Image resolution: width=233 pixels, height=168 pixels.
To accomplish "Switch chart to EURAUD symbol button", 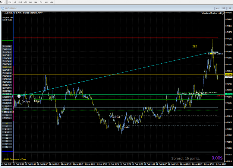I will point(7,73).
